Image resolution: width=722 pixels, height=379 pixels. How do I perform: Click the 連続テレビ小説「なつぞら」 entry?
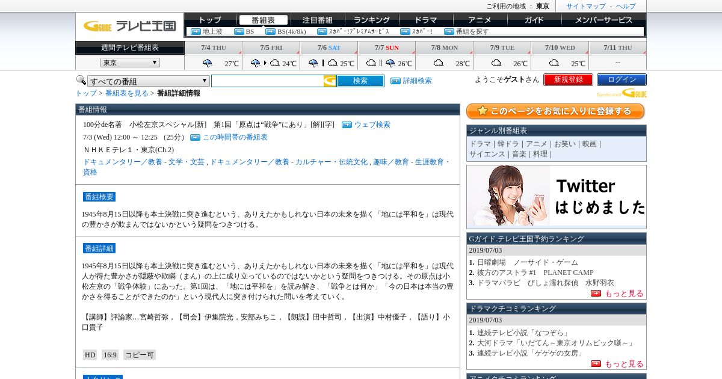coord(523,333)
